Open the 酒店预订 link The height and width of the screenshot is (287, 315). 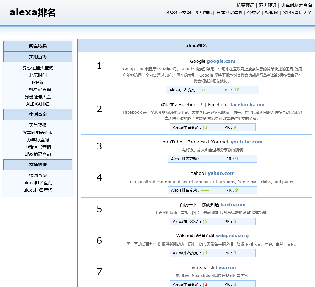[267, 5]
